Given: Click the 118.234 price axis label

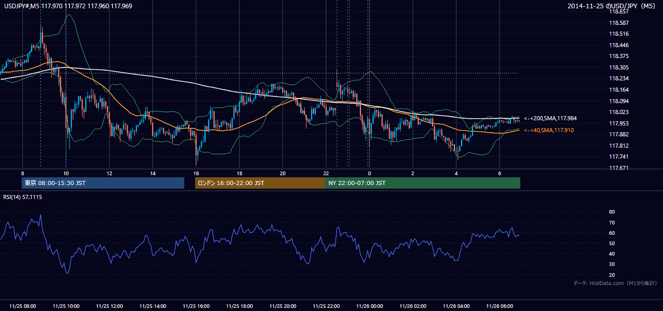Looking at the screenshot, I should [618, 78].
